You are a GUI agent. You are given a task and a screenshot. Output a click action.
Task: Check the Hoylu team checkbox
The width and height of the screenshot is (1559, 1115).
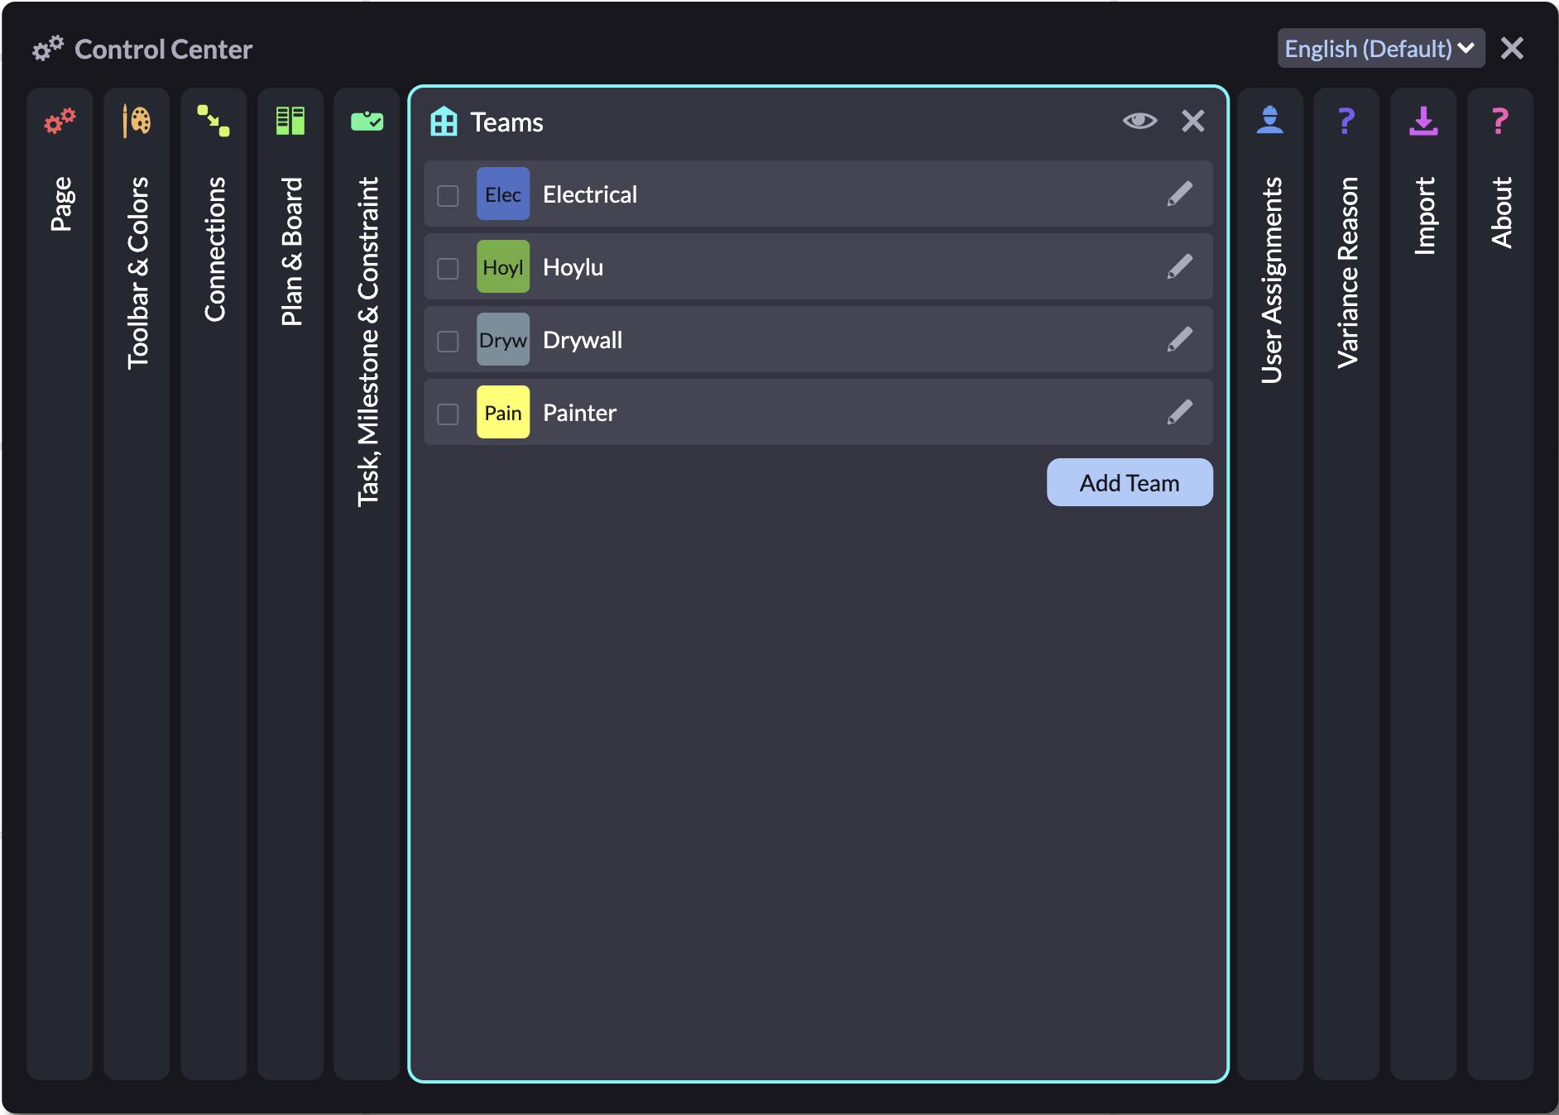(x=448, y=268)
